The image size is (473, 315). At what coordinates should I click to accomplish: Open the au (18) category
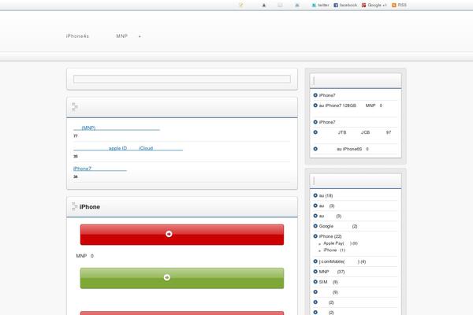point(326,195)
